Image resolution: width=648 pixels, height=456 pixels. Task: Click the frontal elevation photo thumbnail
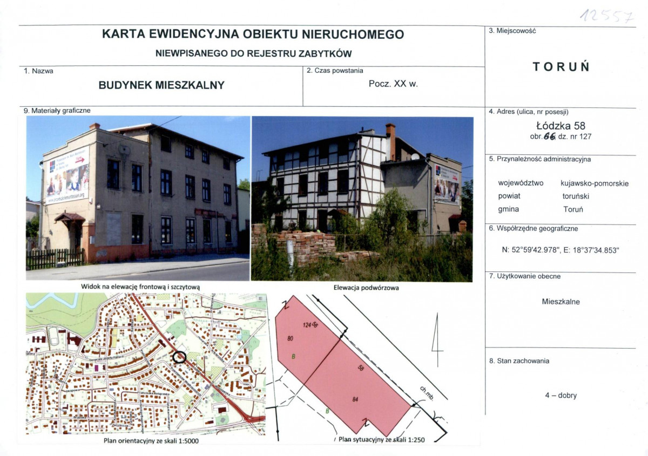[135, 197]
